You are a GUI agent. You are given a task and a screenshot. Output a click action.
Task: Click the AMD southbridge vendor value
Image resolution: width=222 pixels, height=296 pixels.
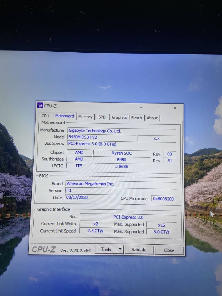[79, 159]
